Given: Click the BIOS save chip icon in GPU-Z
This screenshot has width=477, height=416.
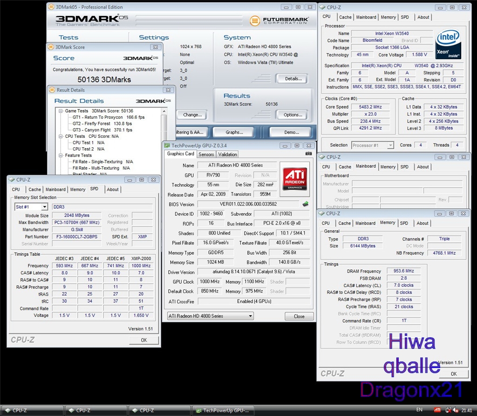Looking at the screenshot, I should coord(306,204).
